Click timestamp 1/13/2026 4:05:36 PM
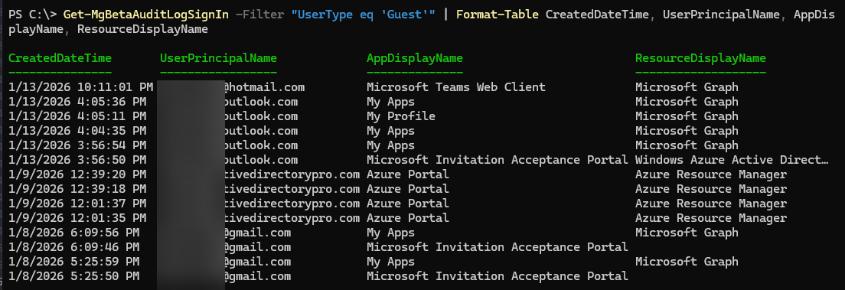Image resolution: width=845 pixels, height=290 pixels. click(77, 102)
